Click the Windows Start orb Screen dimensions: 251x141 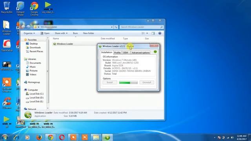tap(4, 137)
